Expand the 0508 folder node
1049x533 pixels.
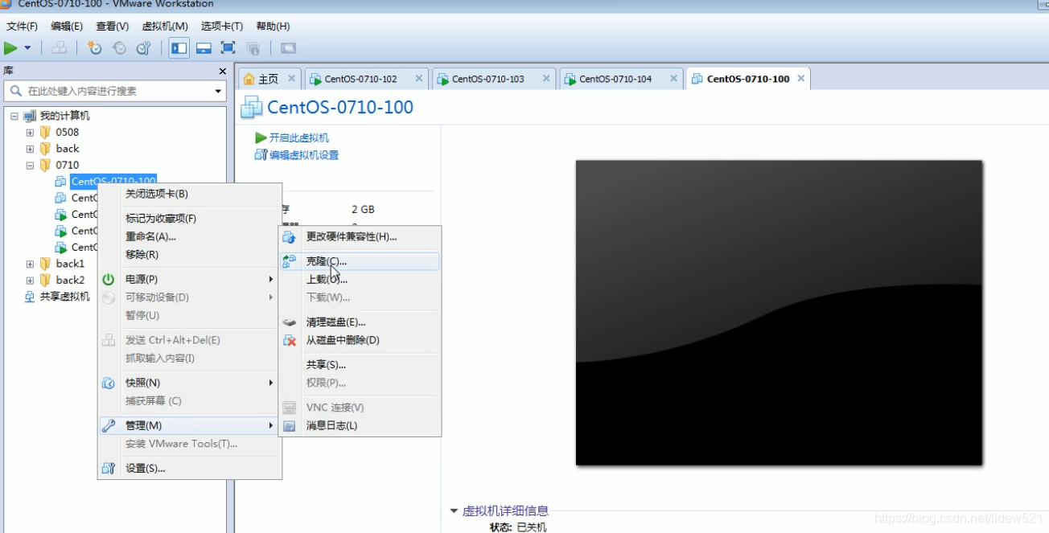pyautogui.click(x=30, y=133)
